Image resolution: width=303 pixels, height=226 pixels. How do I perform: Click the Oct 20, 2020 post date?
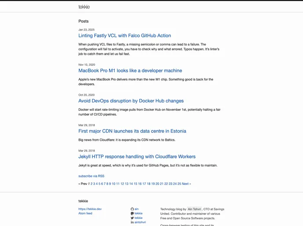pyautogui.click(x=86, y=95)
